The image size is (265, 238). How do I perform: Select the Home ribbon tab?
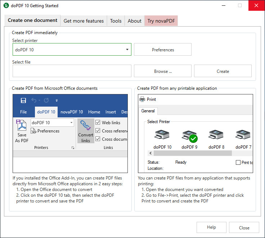(x=94, y=112)
